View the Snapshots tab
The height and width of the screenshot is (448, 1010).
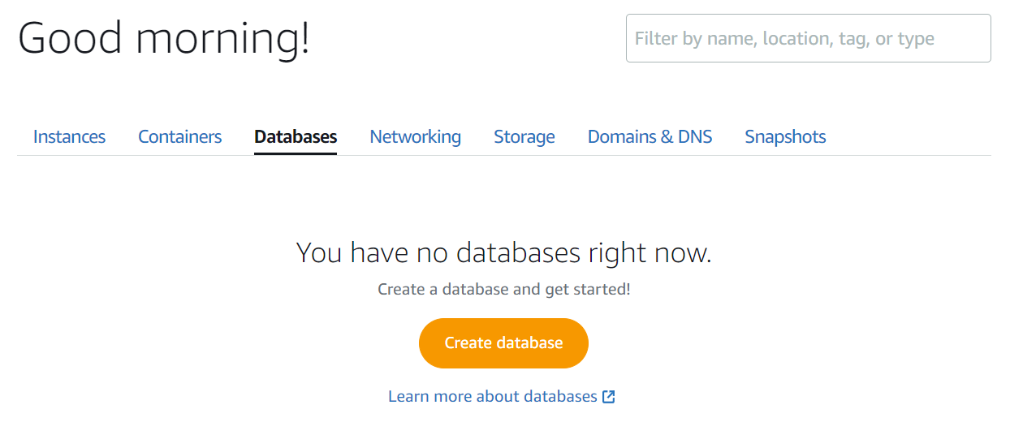point(785,136)
